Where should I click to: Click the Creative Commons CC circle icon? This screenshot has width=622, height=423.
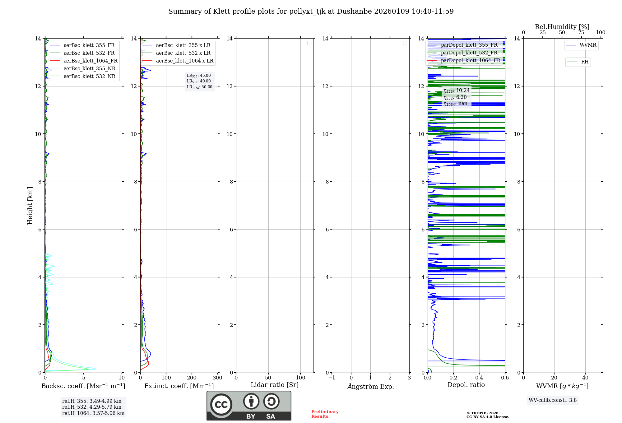(x=221, y=404)
